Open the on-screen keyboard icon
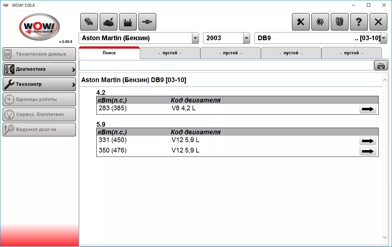Screen dimensions: 392x247 tap(381, 65)
